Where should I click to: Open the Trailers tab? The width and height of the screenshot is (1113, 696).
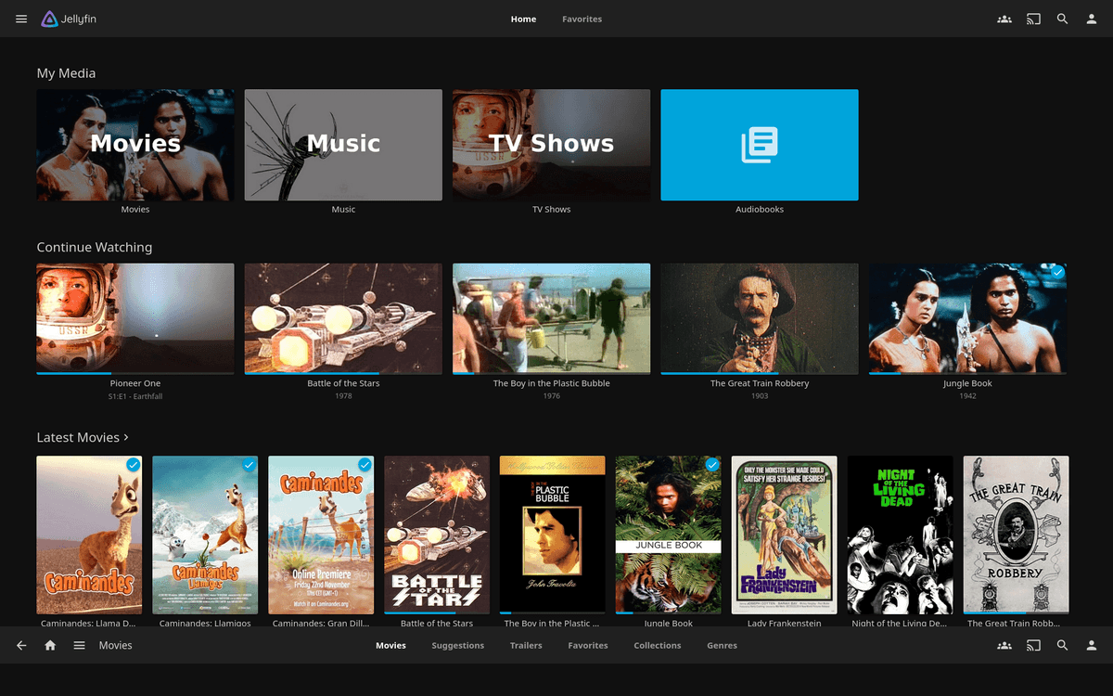526,645
